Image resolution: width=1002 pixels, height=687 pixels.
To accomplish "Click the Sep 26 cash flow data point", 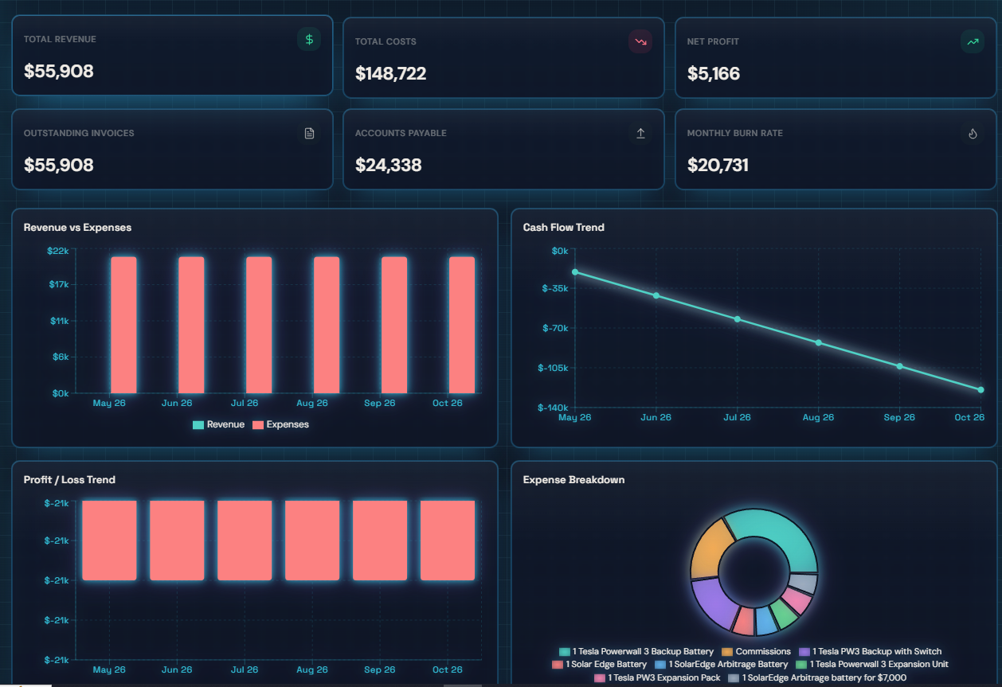I will click(899, 366).
